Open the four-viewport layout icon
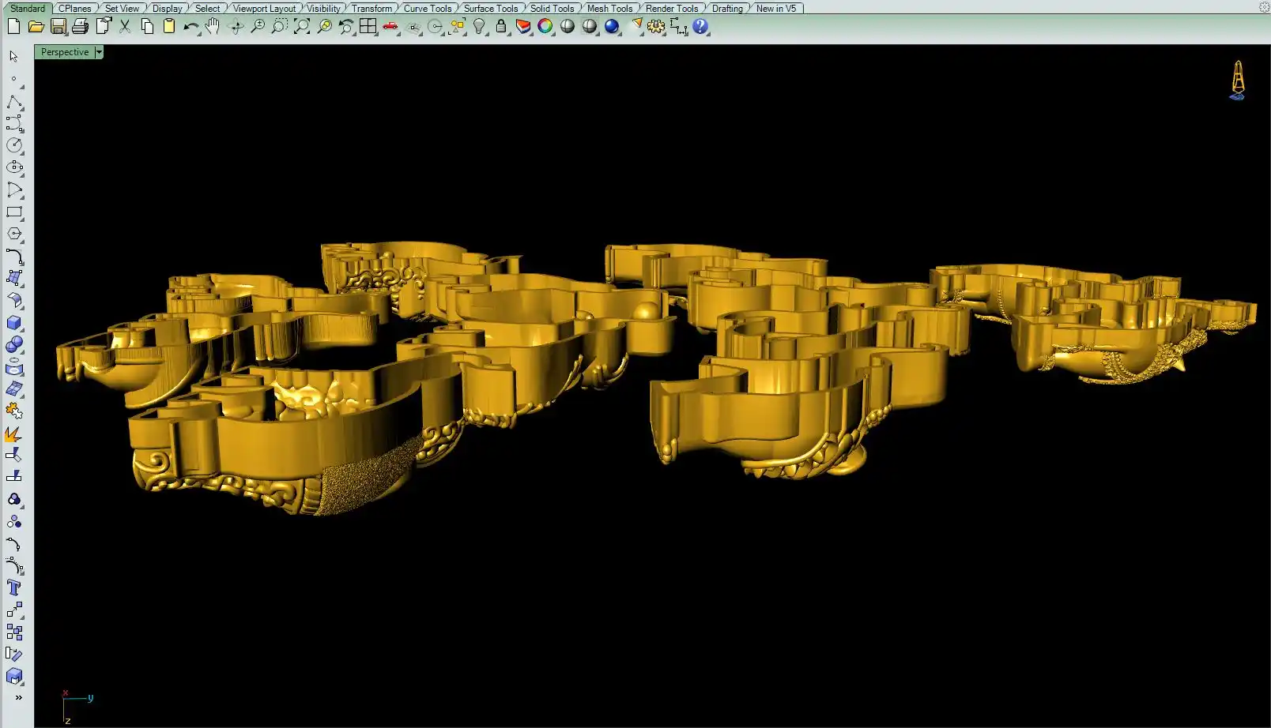 368,27
